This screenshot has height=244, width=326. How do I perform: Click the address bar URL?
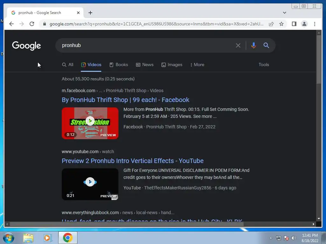point(156,24)
